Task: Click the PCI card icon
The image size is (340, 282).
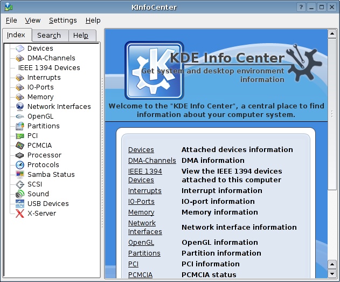Action: tap(20, 136)
